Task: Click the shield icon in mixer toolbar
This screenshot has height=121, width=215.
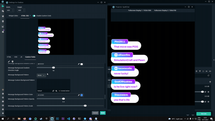Action: click(196, 71)
